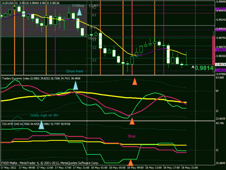The image size is (226, 170).
Task: Click the 25.0849 scale value in TDI-MTF window
Action: coord(220,163)
